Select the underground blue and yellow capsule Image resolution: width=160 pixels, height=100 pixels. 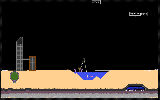pos(135,88)
